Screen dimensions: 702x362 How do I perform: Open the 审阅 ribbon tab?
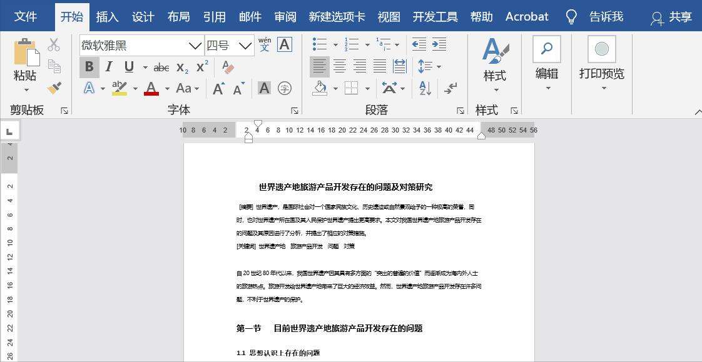[x=285, y=16]
